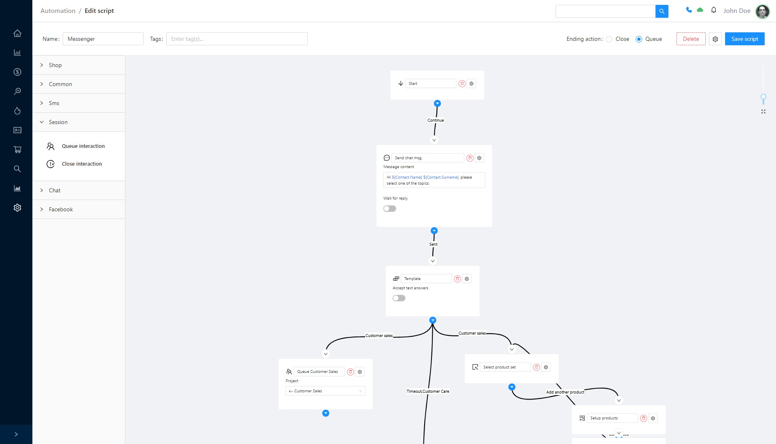Open the shopping cart icon in sidebar
Viewport: 776px width, 444px height.
pyautogui.click(x=17, y=149)
